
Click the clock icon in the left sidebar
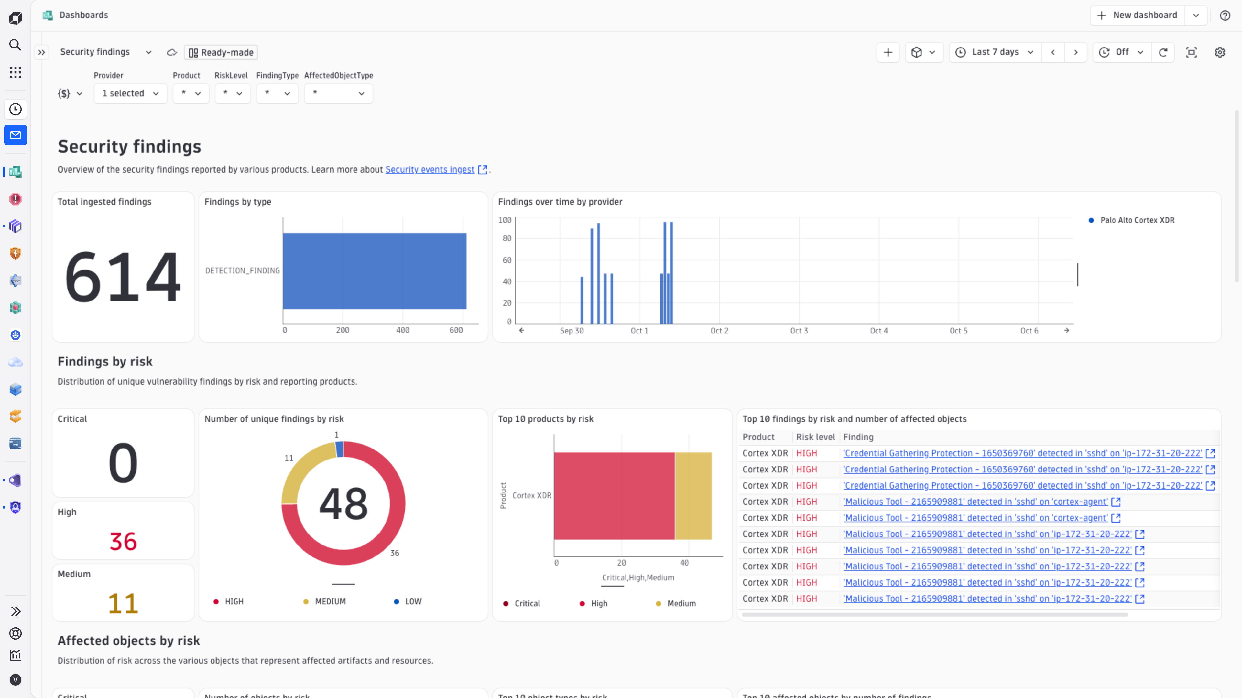[x=16, y=109]
